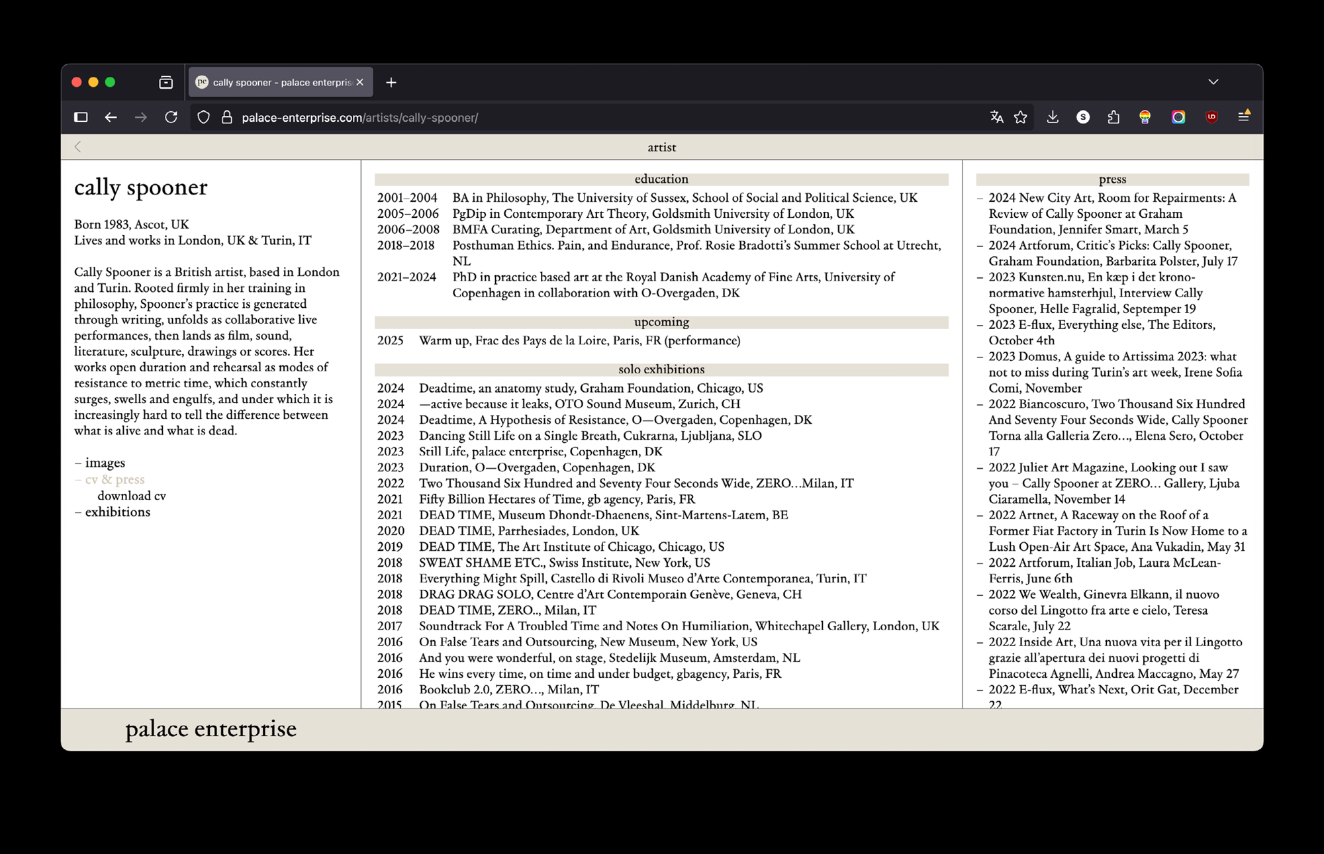The height and width of the screenshot is (854, 1324).
Task: Open the downloads arrow icon
Action: click(x=1053, y=117)
